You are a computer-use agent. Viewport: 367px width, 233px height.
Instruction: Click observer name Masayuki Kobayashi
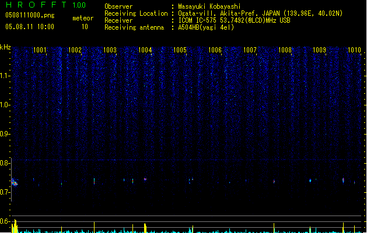[x=209, y=6]
